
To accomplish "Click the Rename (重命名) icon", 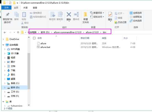I will (x=76, y=14).
